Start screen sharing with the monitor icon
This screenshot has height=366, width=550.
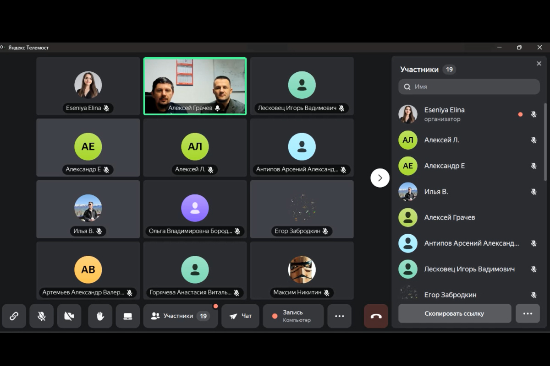[x=128, y=316]
